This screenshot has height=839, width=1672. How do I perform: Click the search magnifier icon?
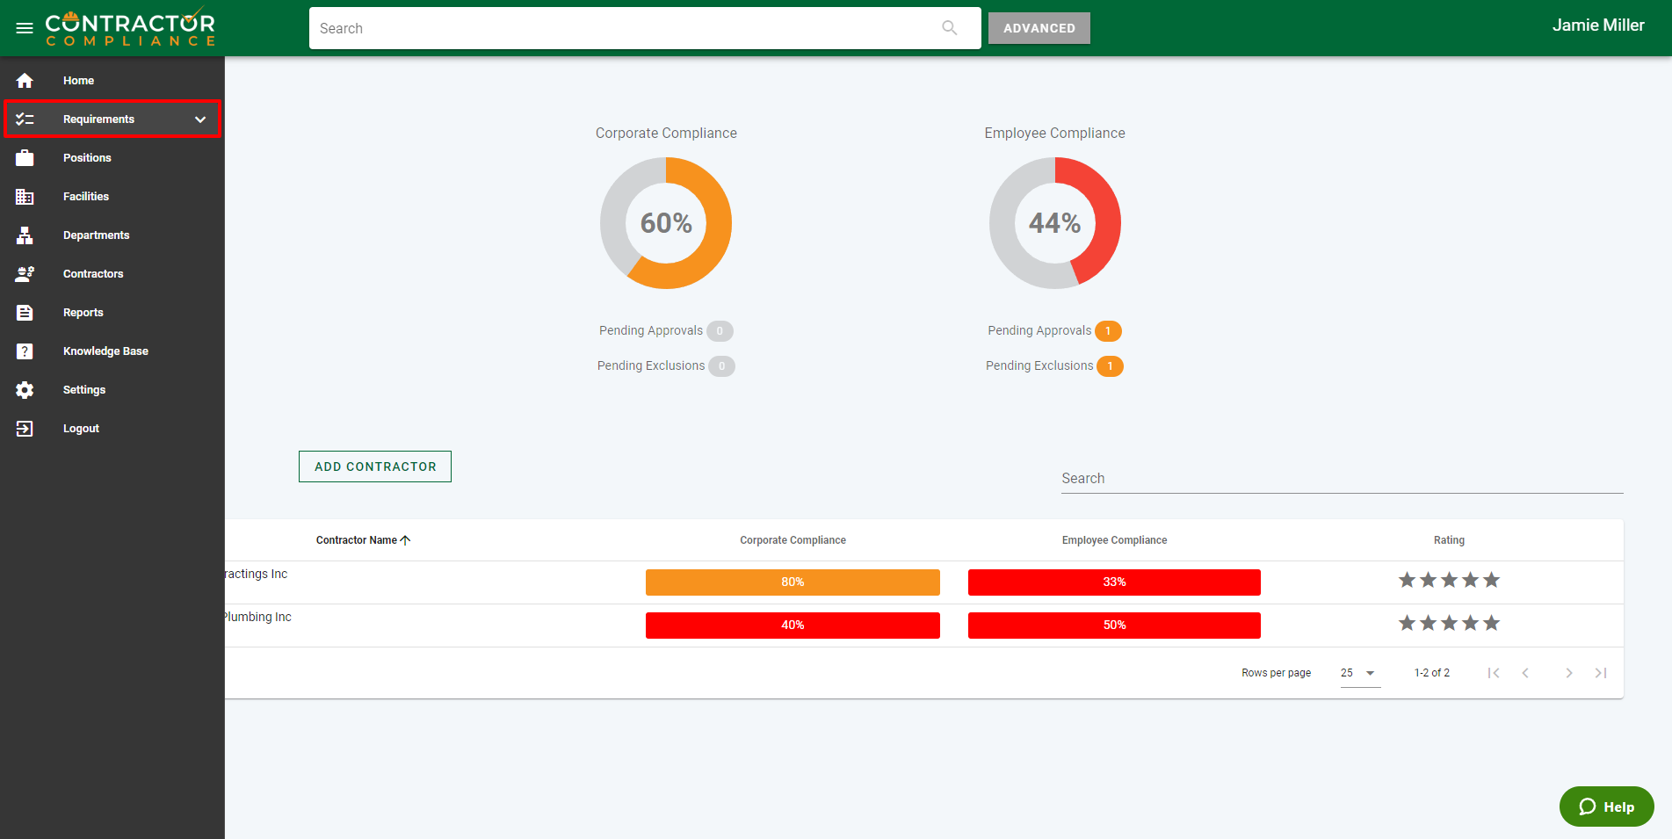point(949,28)
